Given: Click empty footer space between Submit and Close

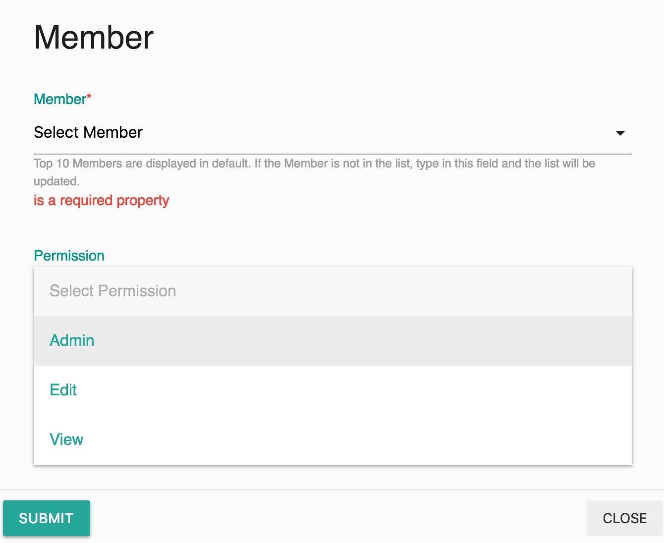Looking at the screenshot, I should coord(337,518).
